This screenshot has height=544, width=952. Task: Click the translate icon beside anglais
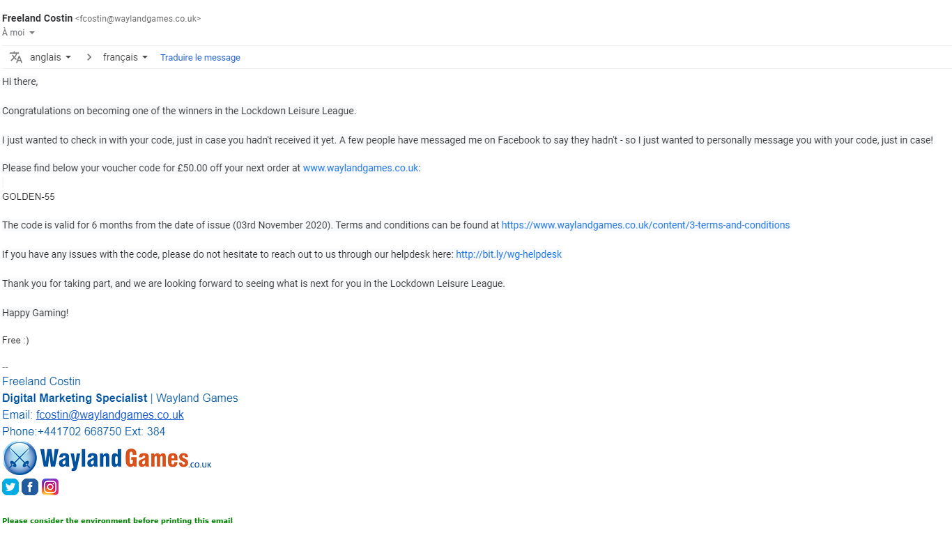tap(16, 57)
